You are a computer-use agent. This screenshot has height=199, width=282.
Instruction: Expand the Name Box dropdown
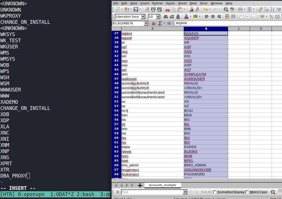tap(146, 23)
